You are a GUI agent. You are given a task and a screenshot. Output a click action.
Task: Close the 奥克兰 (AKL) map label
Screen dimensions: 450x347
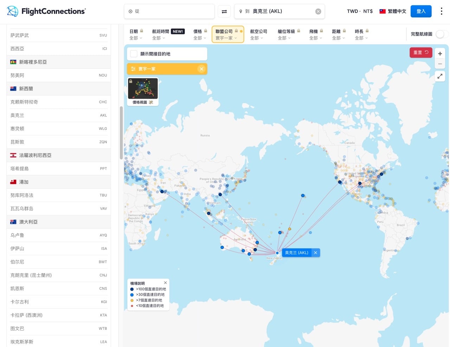click(316, 253)
